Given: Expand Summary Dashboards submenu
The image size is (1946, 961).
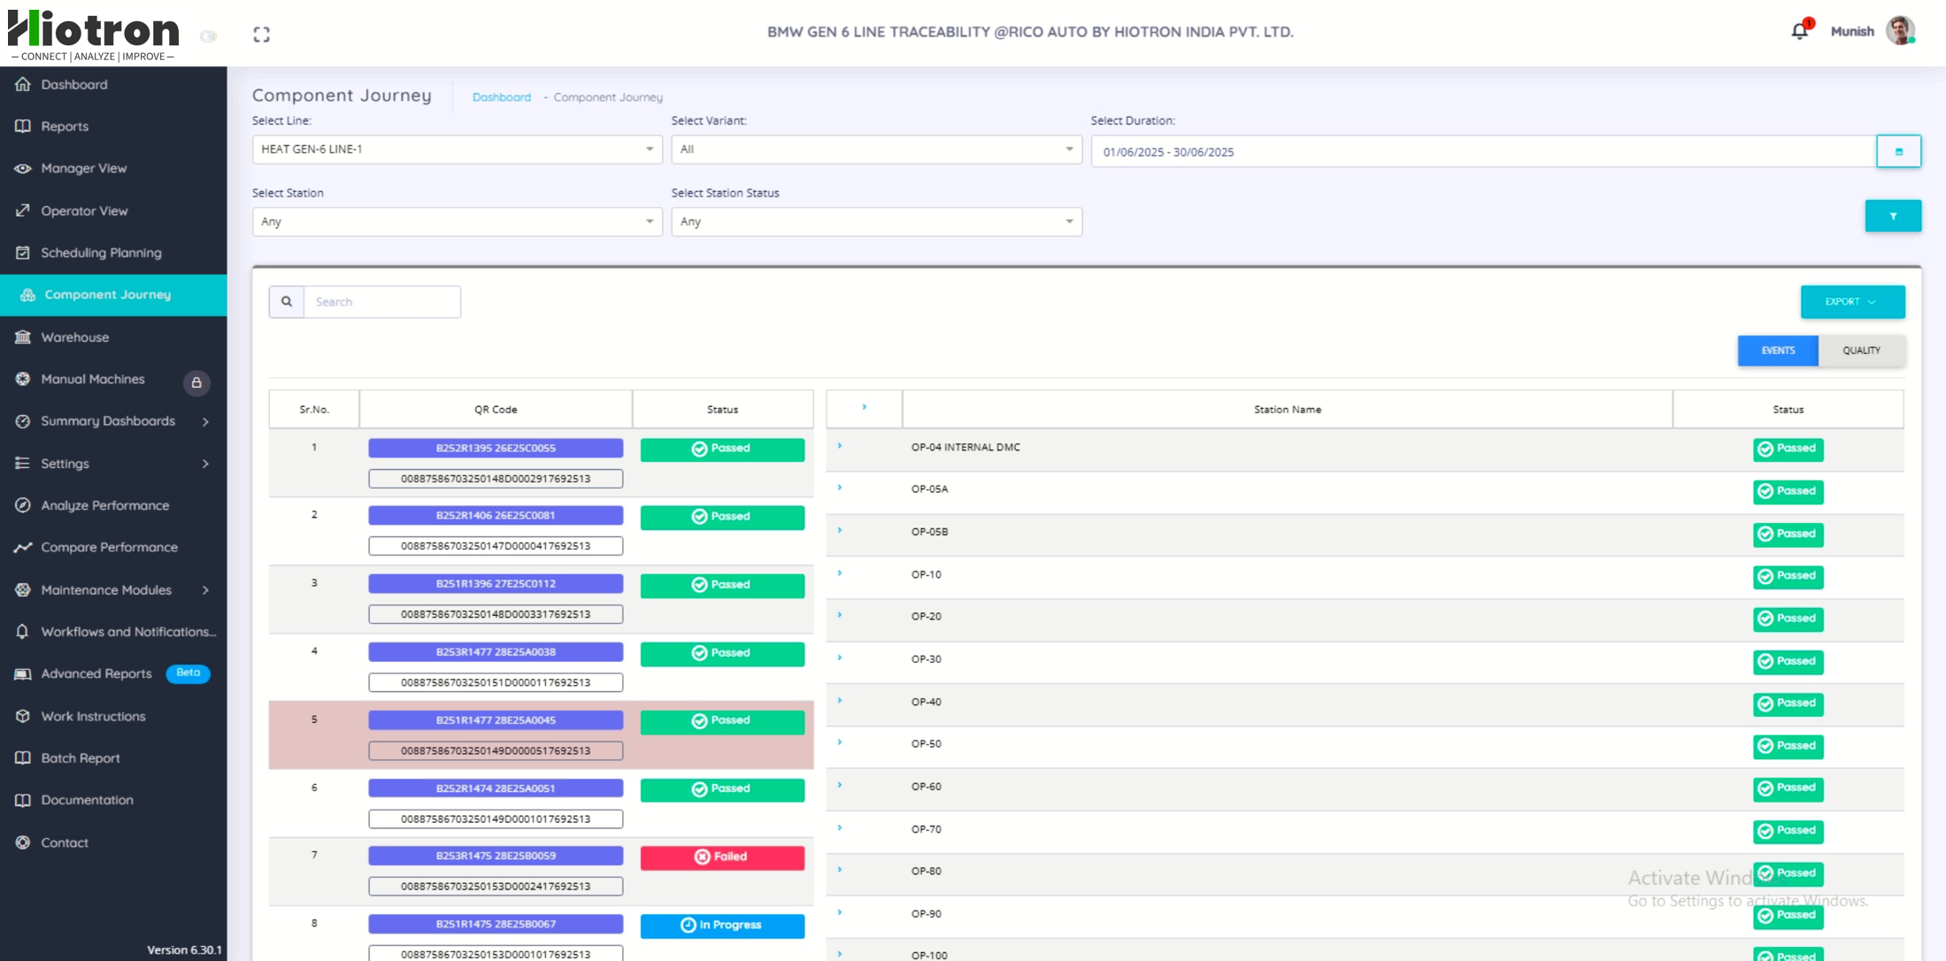Looking at the screenshot, I should click(x=108, y=421).
